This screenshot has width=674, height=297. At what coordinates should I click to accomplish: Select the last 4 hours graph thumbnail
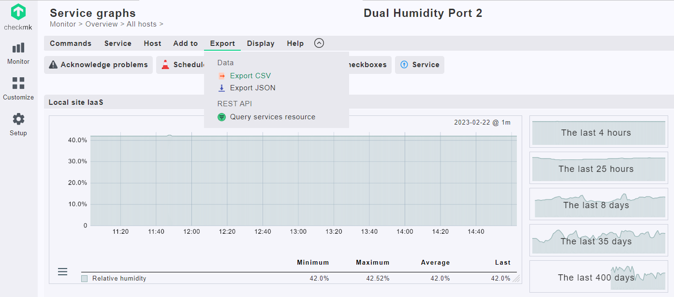(599, 133)
